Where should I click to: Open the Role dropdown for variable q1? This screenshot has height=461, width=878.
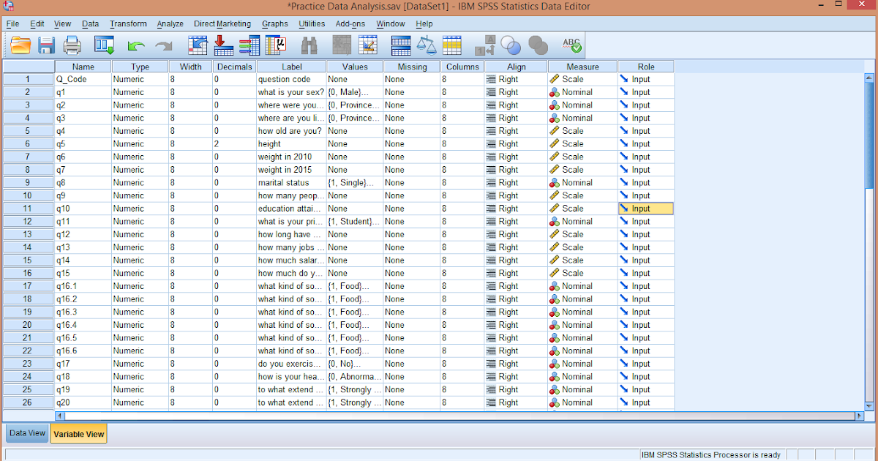pyautogui.click(x=644, y=91)
